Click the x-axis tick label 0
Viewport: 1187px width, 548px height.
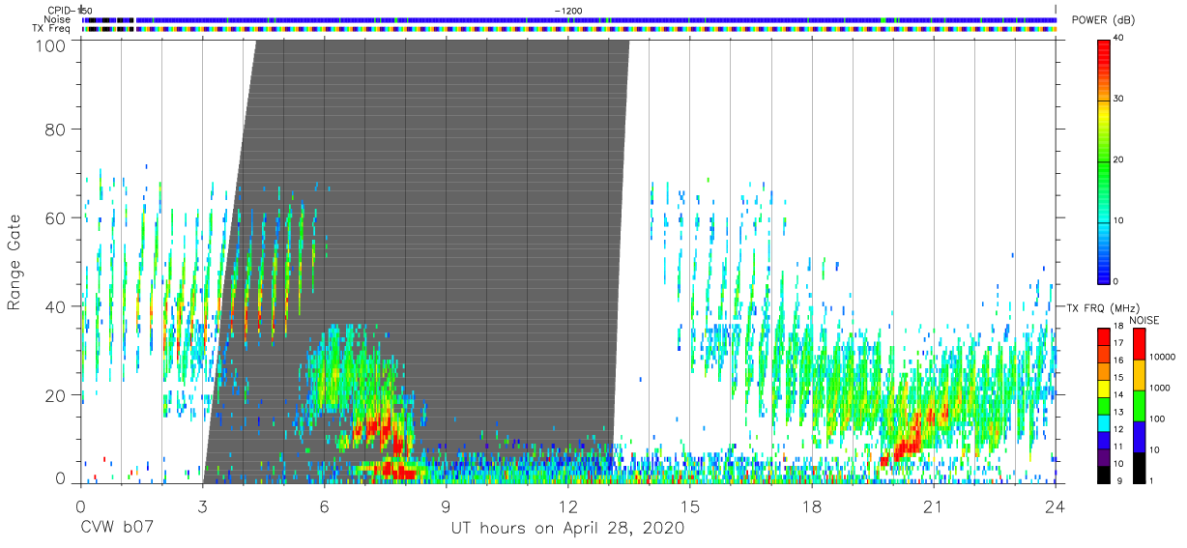coord(80,505)
